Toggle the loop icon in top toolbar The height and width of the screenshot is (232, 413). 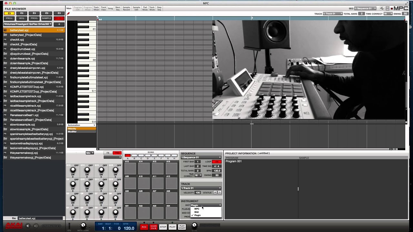(x=382, y=8)
